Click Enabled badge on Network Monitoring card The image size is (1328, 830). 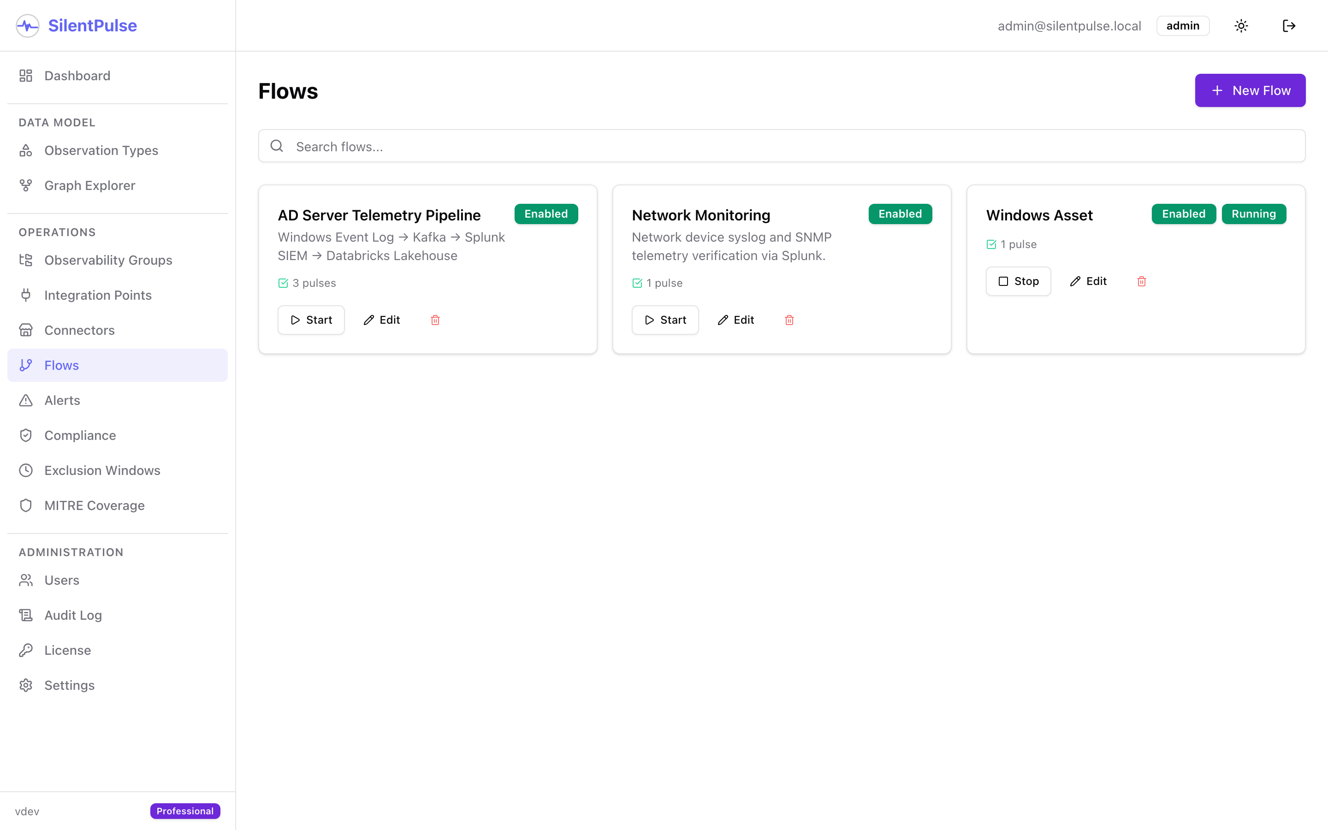(x=900, y=214)
